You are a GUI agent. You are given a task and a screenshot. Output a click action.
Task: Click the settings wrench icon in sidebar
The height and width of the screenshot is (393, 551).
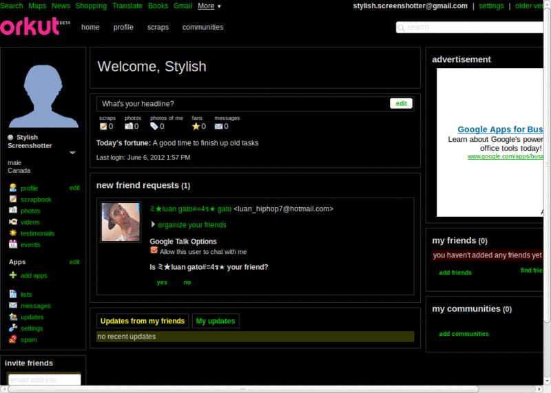[x=13, y=328]
